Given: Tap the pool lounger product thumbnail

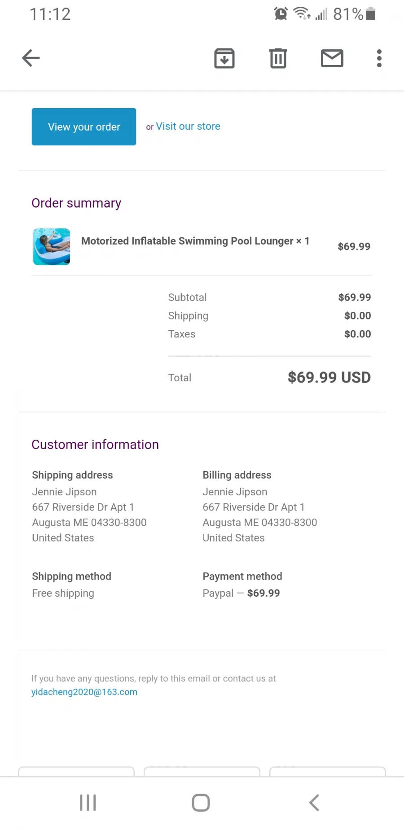Looking at the screenshot, I should click(x=52, y=246).
